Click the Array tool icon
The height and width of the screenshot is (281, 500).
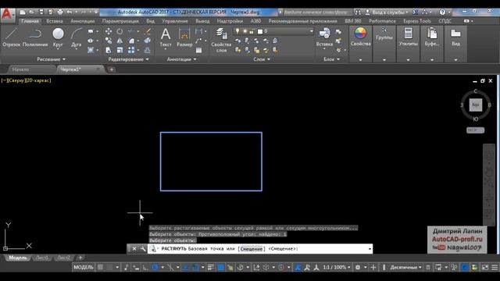pyautogui.click(x=131, y=50)
